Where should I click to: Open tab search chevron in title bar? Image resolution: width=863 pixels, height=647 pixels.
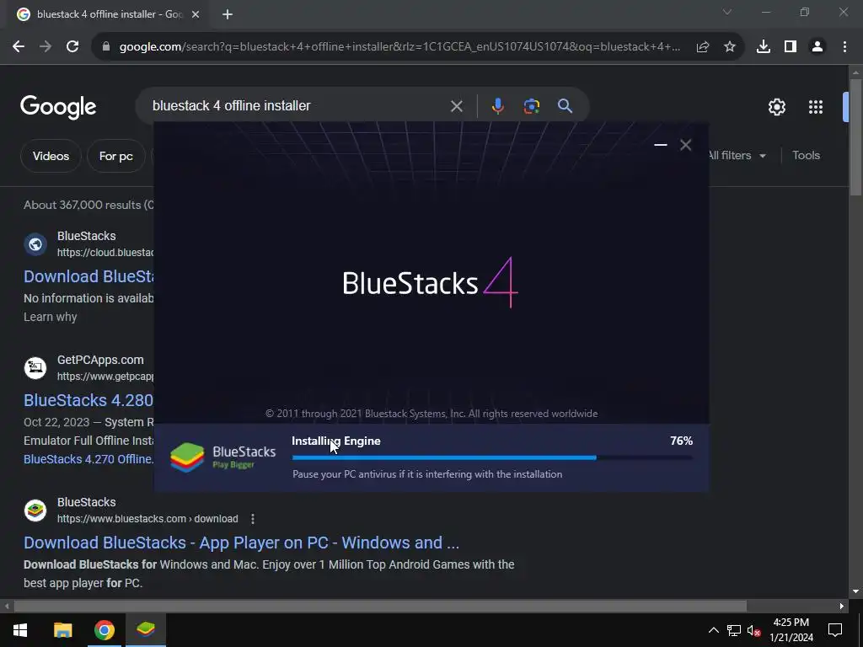[727, 12]
